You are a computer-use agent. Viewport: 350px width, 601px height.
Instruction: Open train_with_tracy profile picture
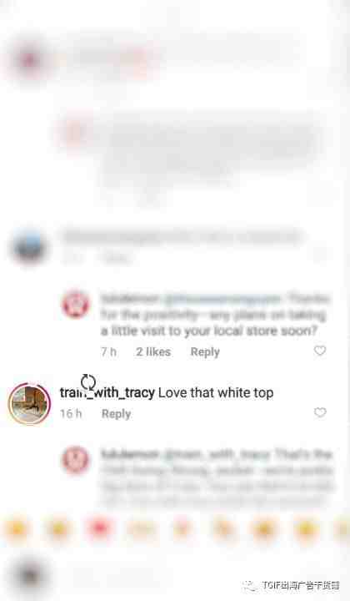pyautogui.click(x=29, y=403)
